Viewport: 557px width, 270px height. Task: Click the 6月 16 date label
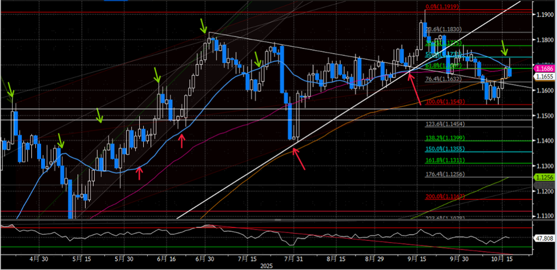click(166, 259)
